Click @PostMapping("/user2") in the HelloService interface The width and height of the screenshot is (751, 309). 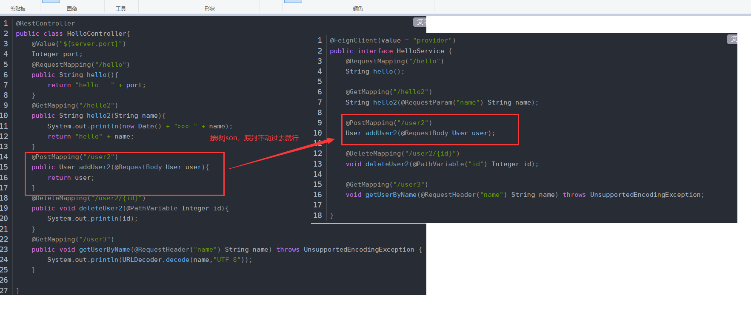click(388, 123)
